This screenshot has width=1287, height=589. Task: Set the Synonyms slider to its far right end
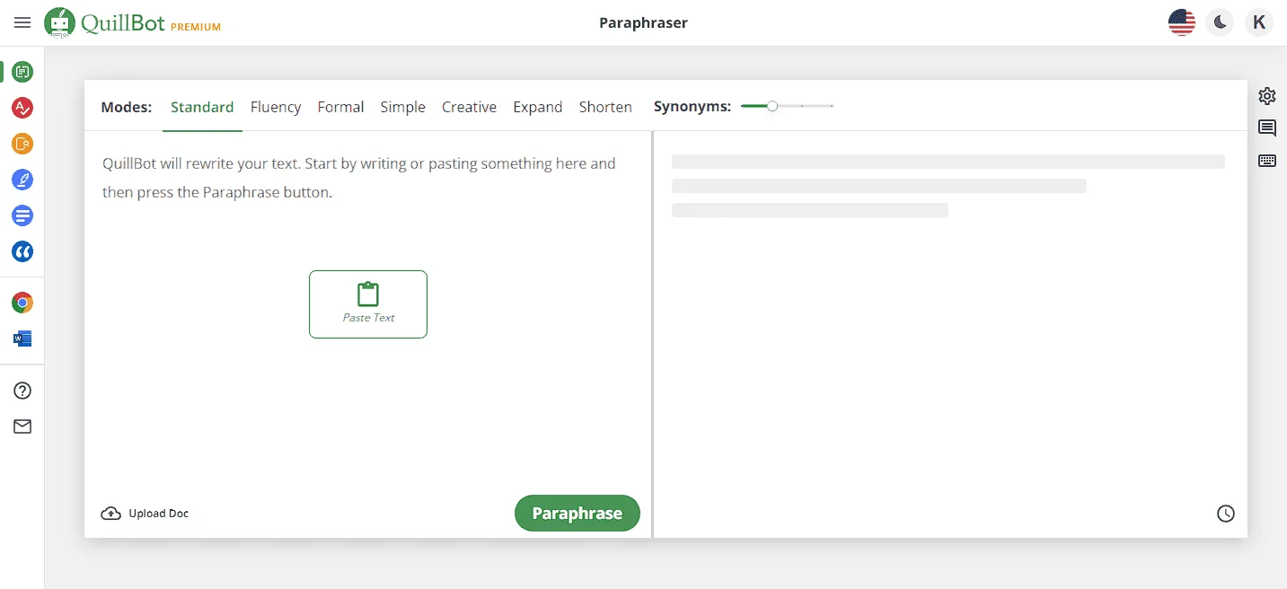pyautogui.click(x=833, y=106)
